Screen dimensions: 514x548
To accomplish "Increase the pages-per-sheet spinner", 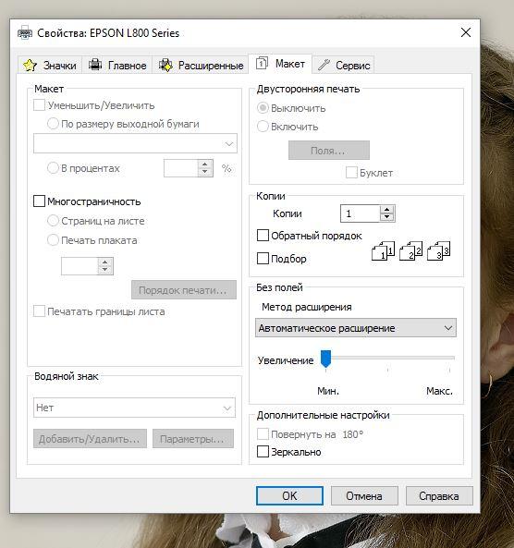I will coord(105,262).
